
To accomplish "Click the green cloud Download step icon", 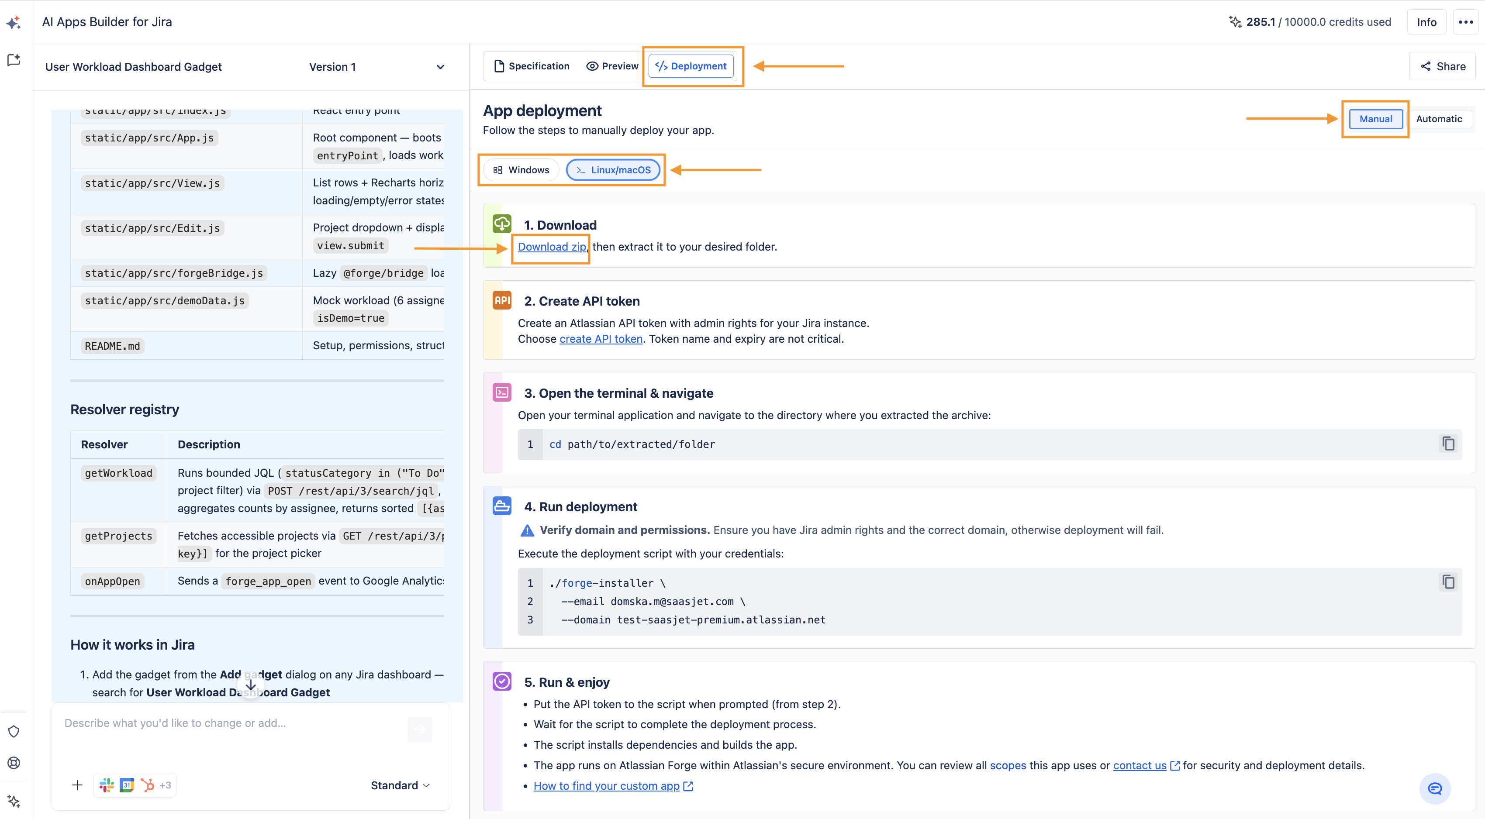I will 501,224.
